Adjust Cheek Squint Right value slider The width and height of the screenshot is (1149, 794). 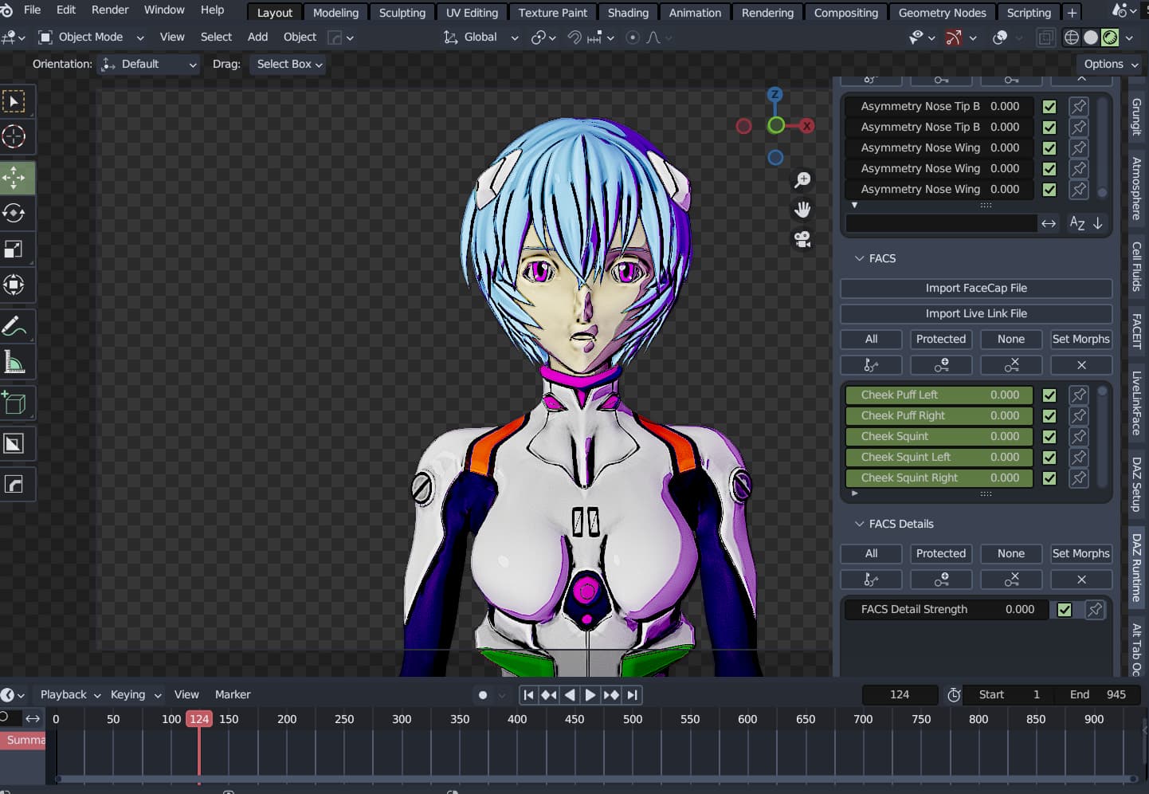[939, 478]
